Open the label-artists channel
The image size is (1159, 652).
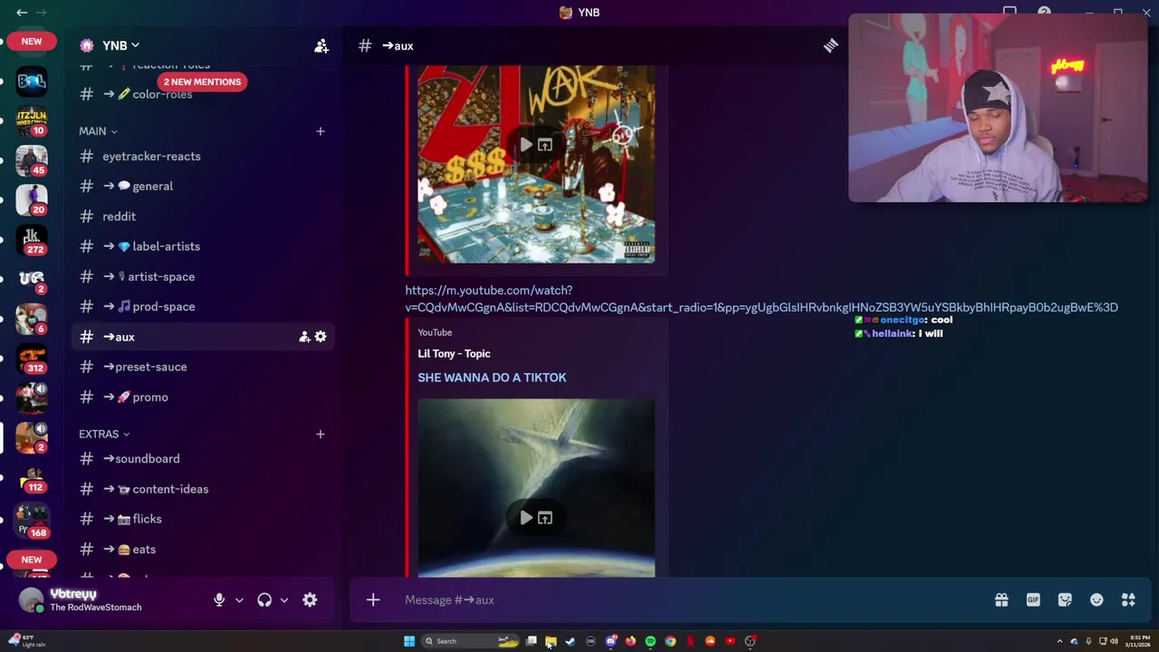pyautogui.click(x=203, y=246)
